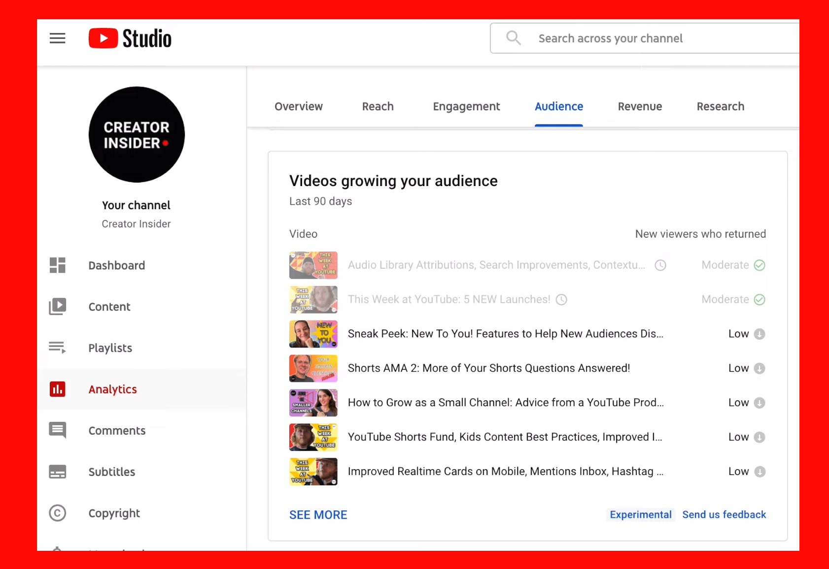Open Send us feedback
The width and height of the screenshot is (829, 569).
[724, 514]
